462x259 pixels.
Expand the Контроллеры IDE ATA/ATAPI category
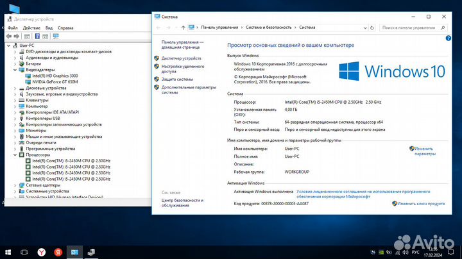[15, 112]
